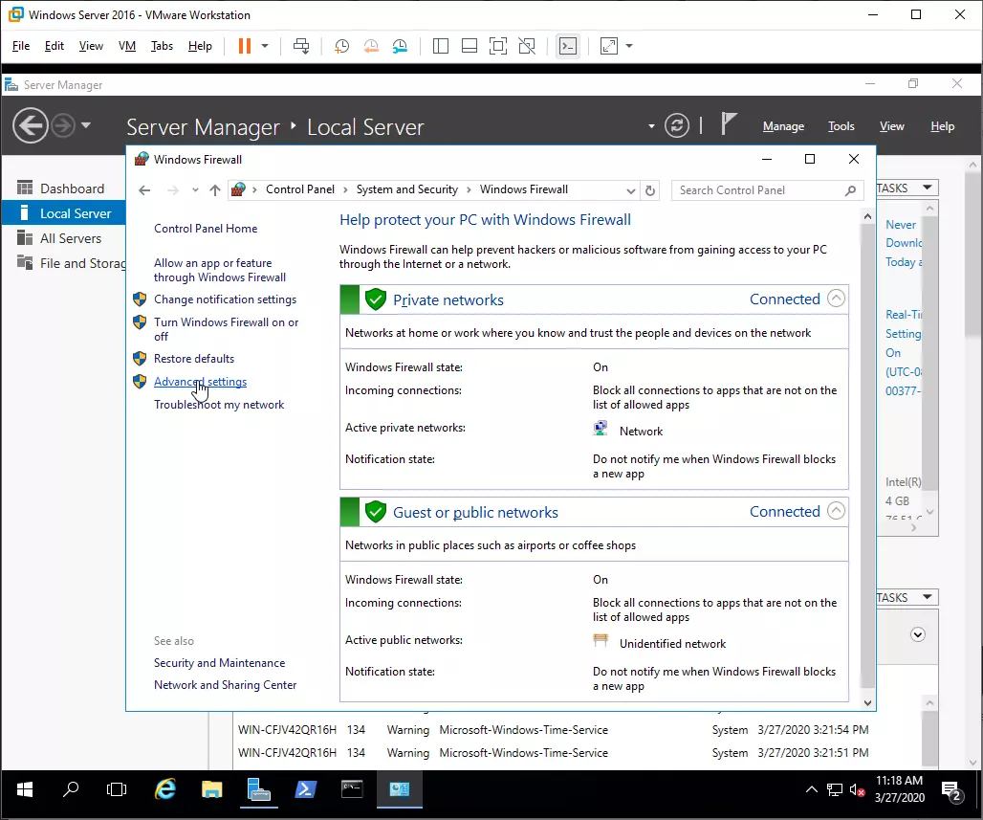983x820 pixels.
Task: Open VMware Help menu
Action: 200,46
